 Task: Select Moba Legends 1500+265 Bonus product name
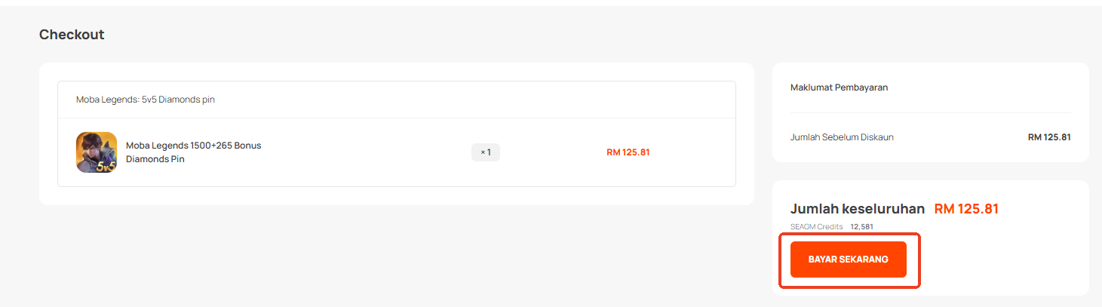click(x=193, y=146)
